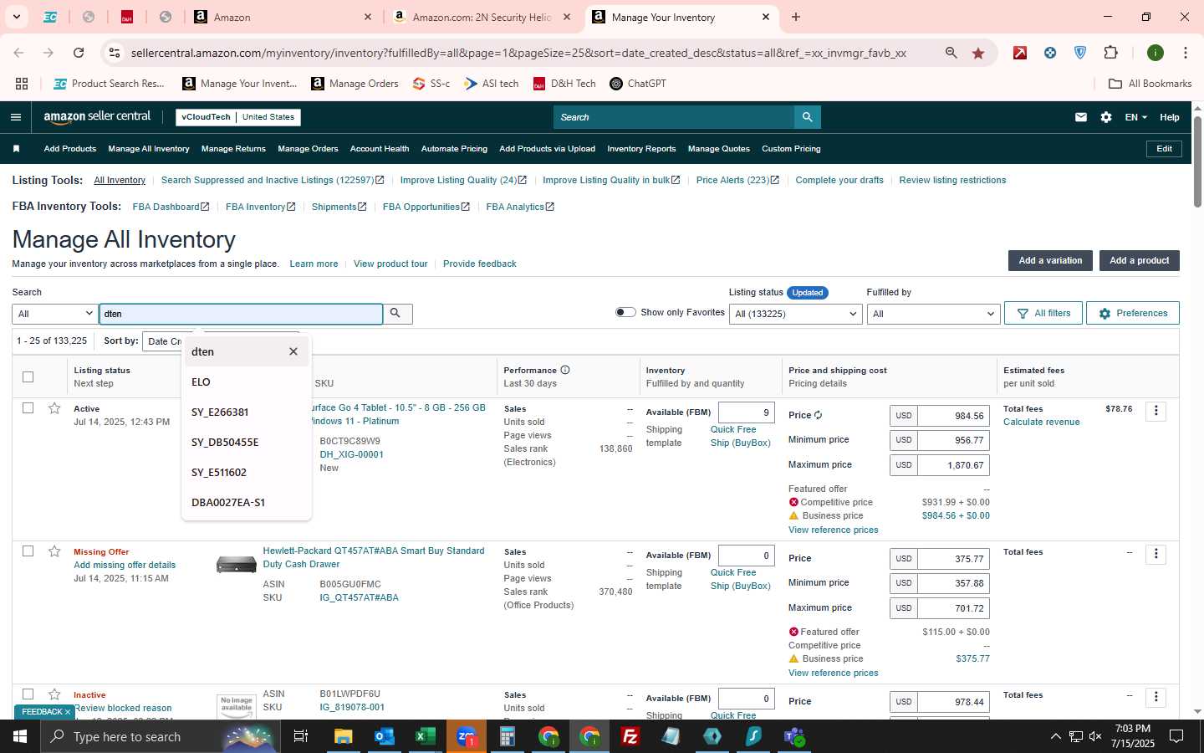
Task: Click Add missing offer details link
Action: tap(125, 565)
